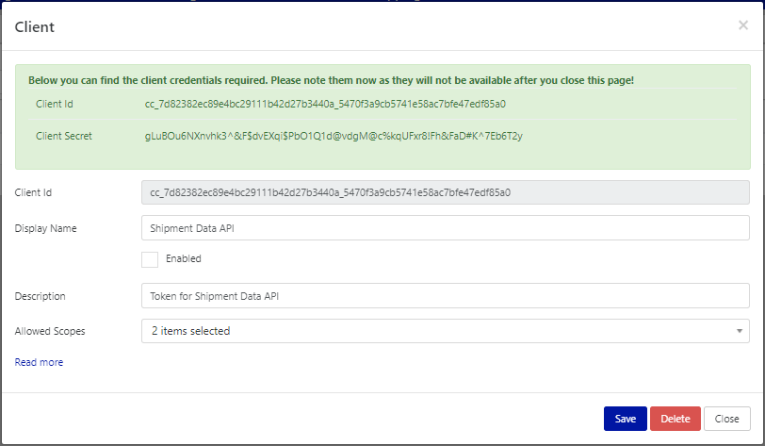Screen dimensions: 765x446
Task: Click the Read more link
Action: pyautogui.click(x=39, y=362)
